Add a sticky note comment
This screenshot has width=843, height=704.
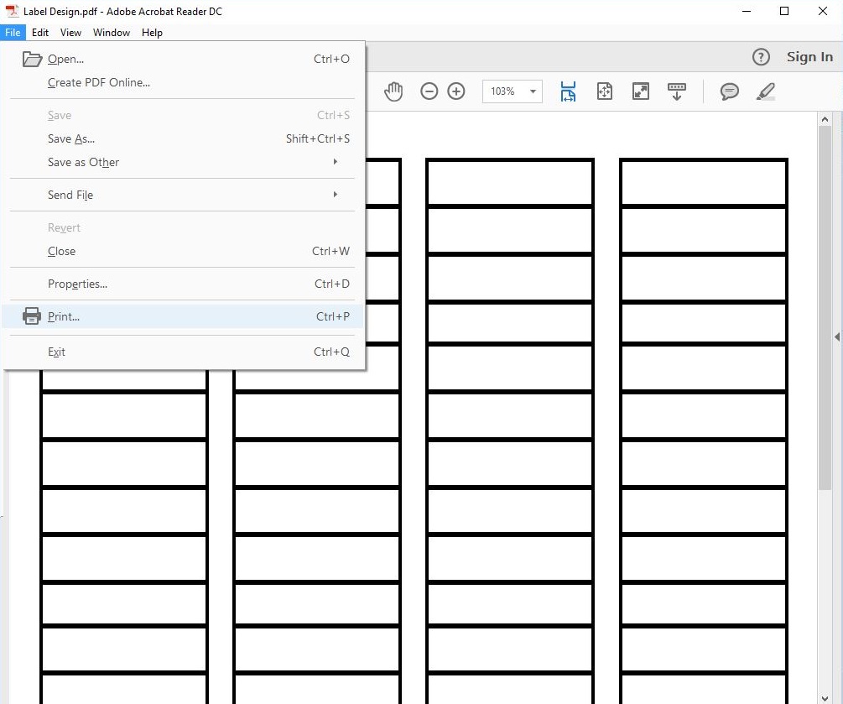(730, 91)
